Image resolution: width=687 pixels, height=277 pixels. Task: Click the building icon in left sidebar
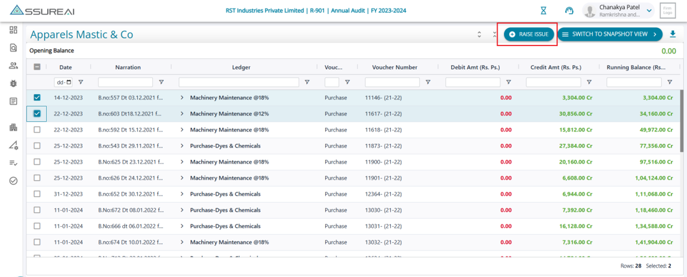[x=13, y=127]
